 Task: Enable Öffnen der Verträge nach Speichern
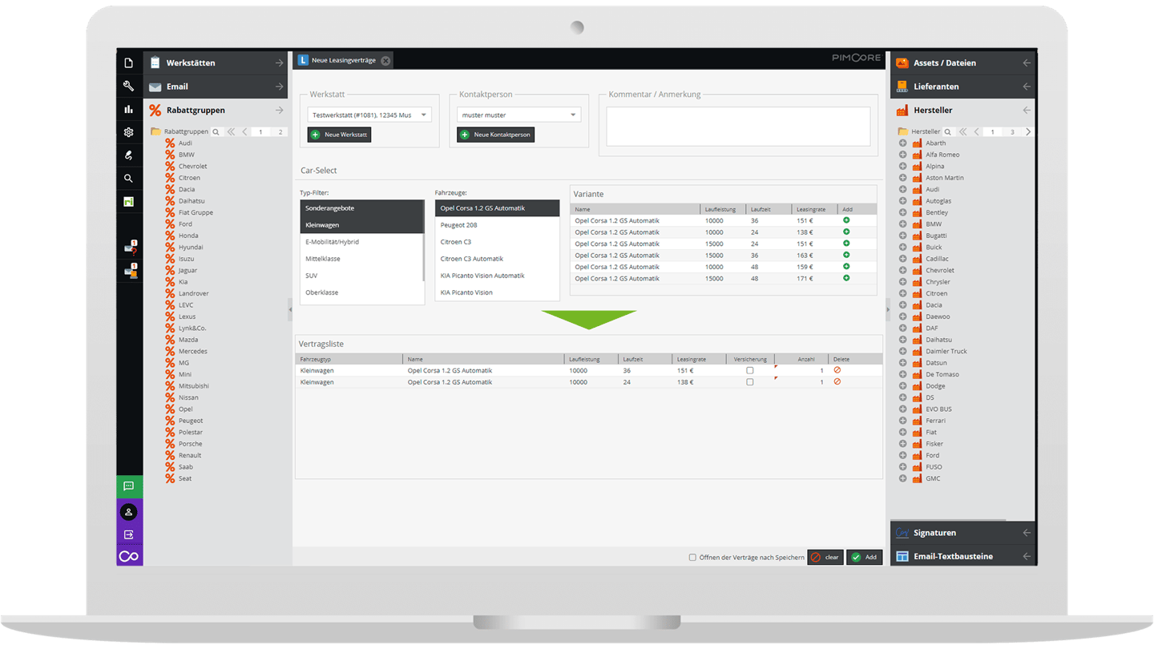(692, 558)
